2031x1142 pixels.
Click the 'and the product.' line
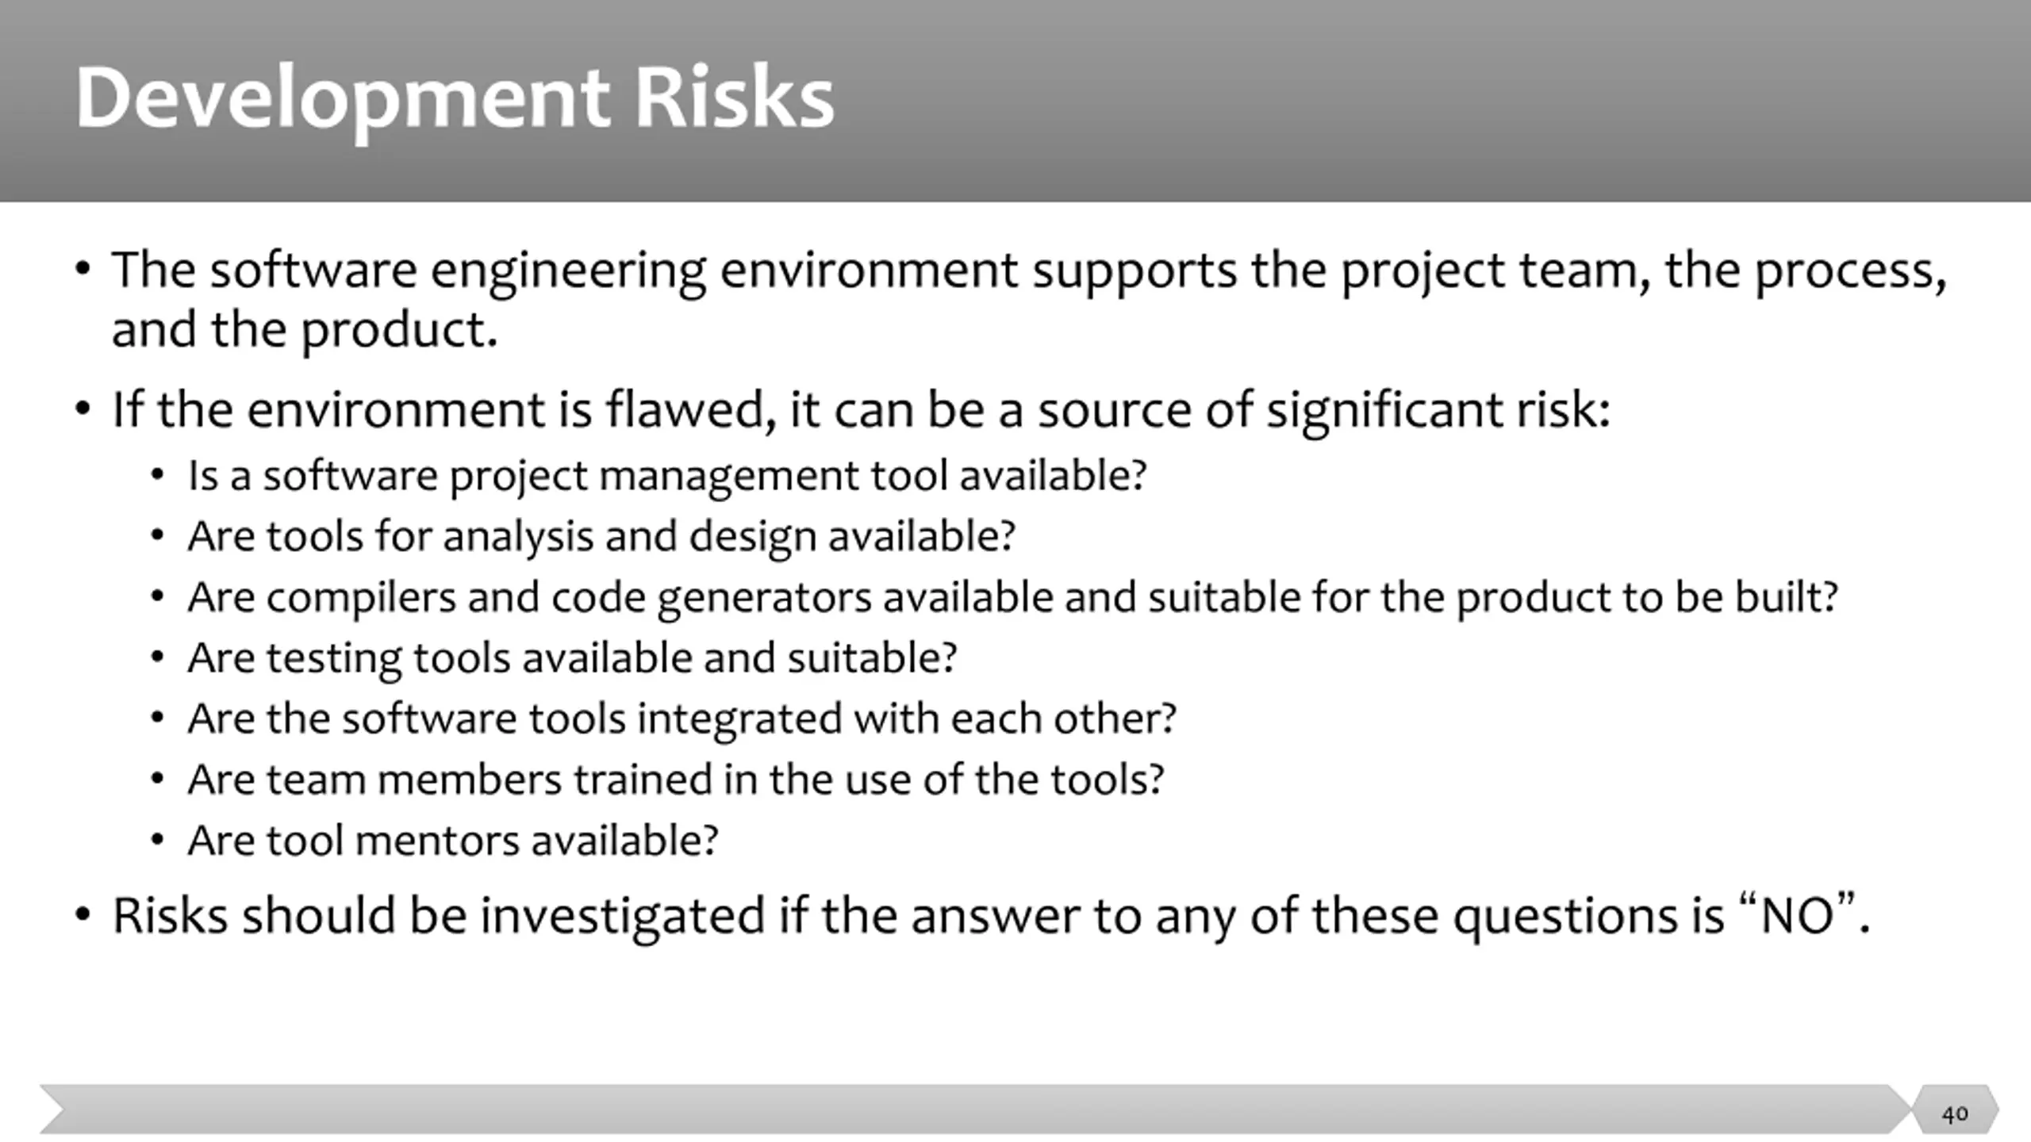(305, 329)
